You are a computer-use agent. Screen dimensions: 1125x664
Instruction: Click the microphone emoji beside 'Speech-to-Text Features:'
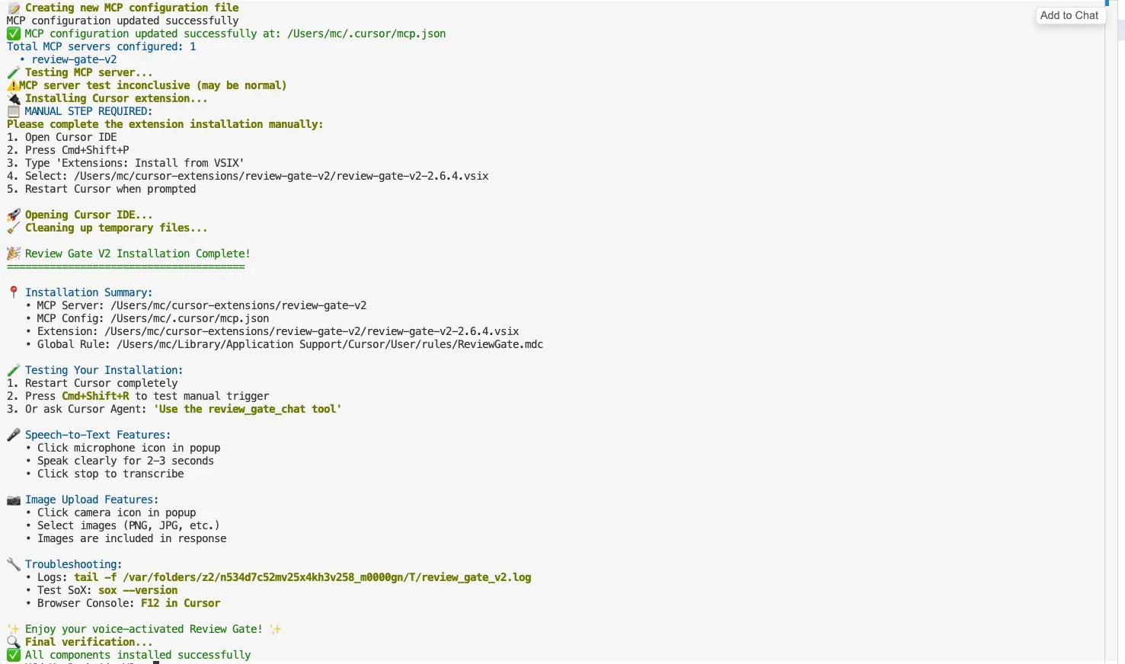coord(14,435)
